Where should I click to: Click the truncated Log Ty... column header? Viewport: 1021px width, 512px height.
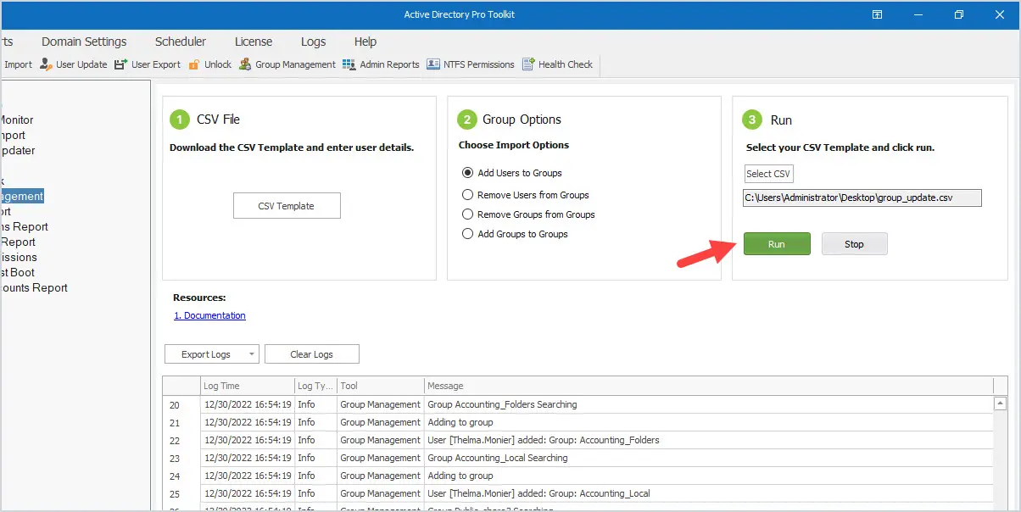(315, 386)
